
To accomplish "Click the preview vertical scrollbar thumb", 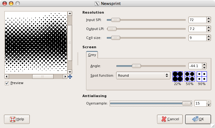I will [x=70, y=43].
